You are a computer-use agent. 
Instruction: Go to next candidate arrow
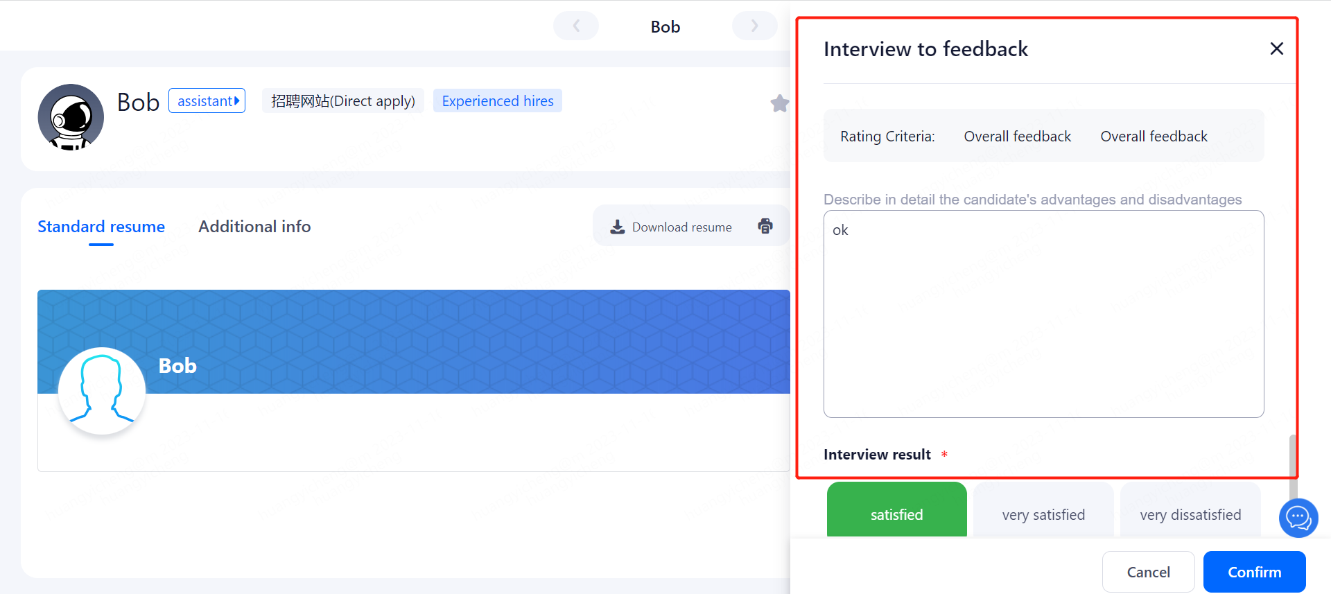click(x=754, y=26)
